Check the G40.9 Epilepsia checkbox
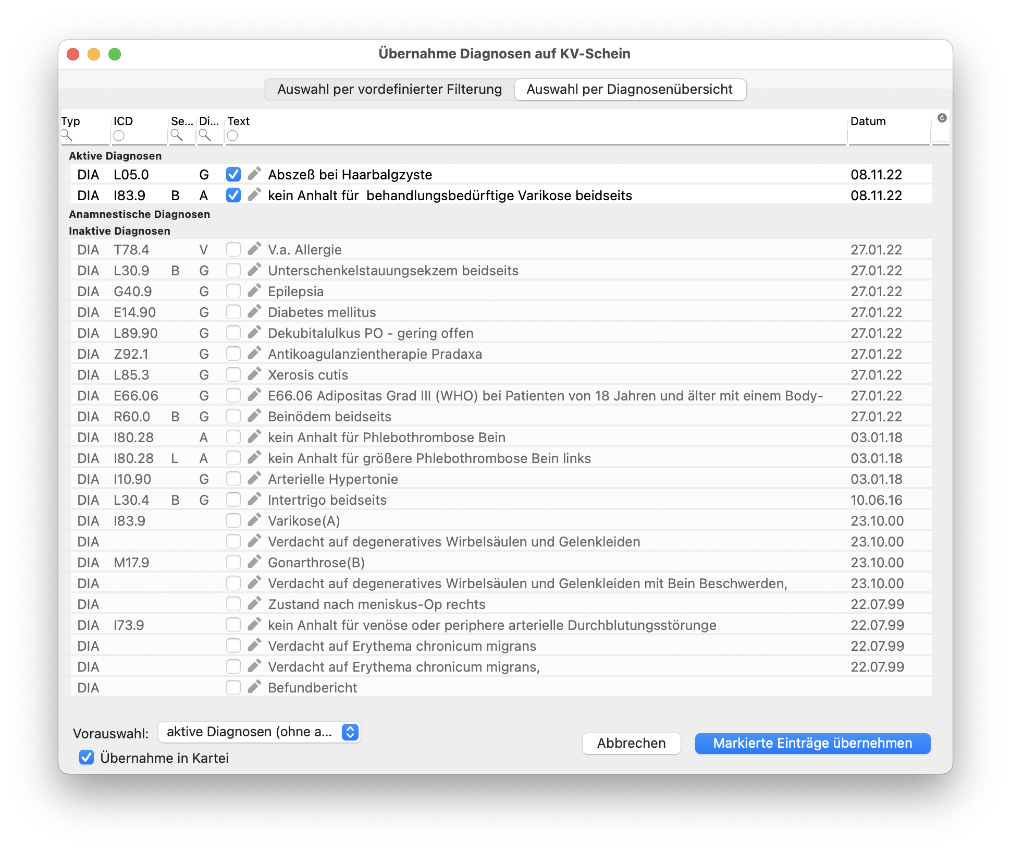The width and height of the screenshot is (1011, 851). point(233,291)
